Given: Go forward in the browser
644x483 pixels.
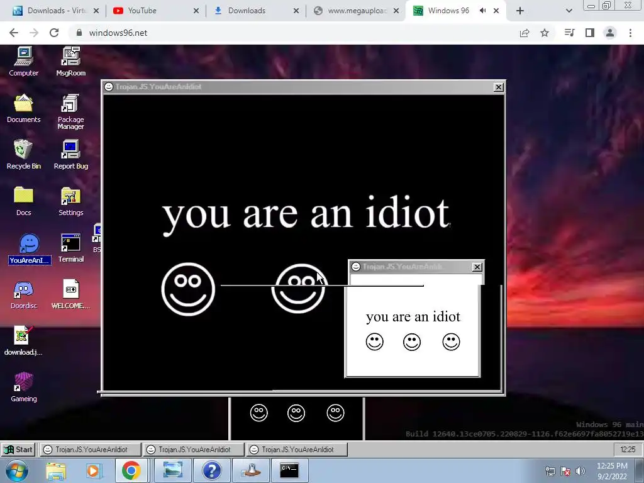Looking at the screenshot, I should coord(34,33).
